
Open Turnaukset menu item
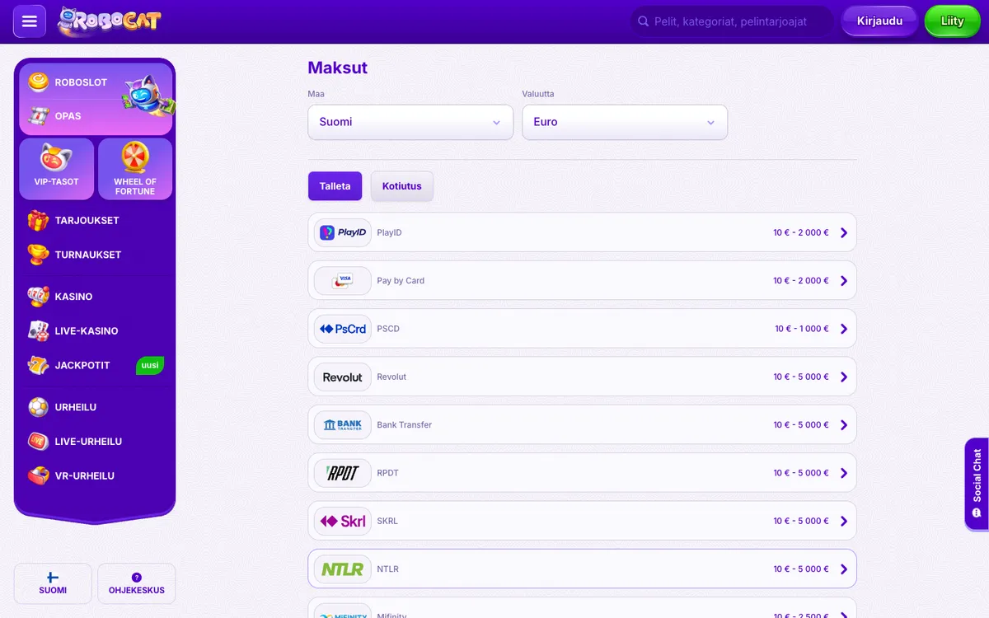[88, 255]
